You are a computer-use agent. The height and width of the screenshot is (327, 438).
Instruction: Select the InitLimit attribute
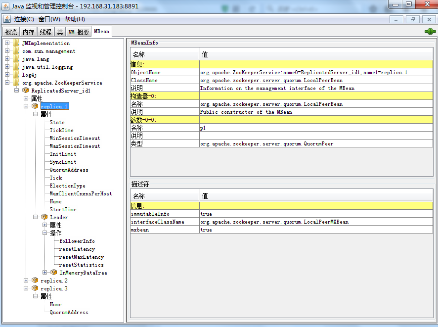63,154
